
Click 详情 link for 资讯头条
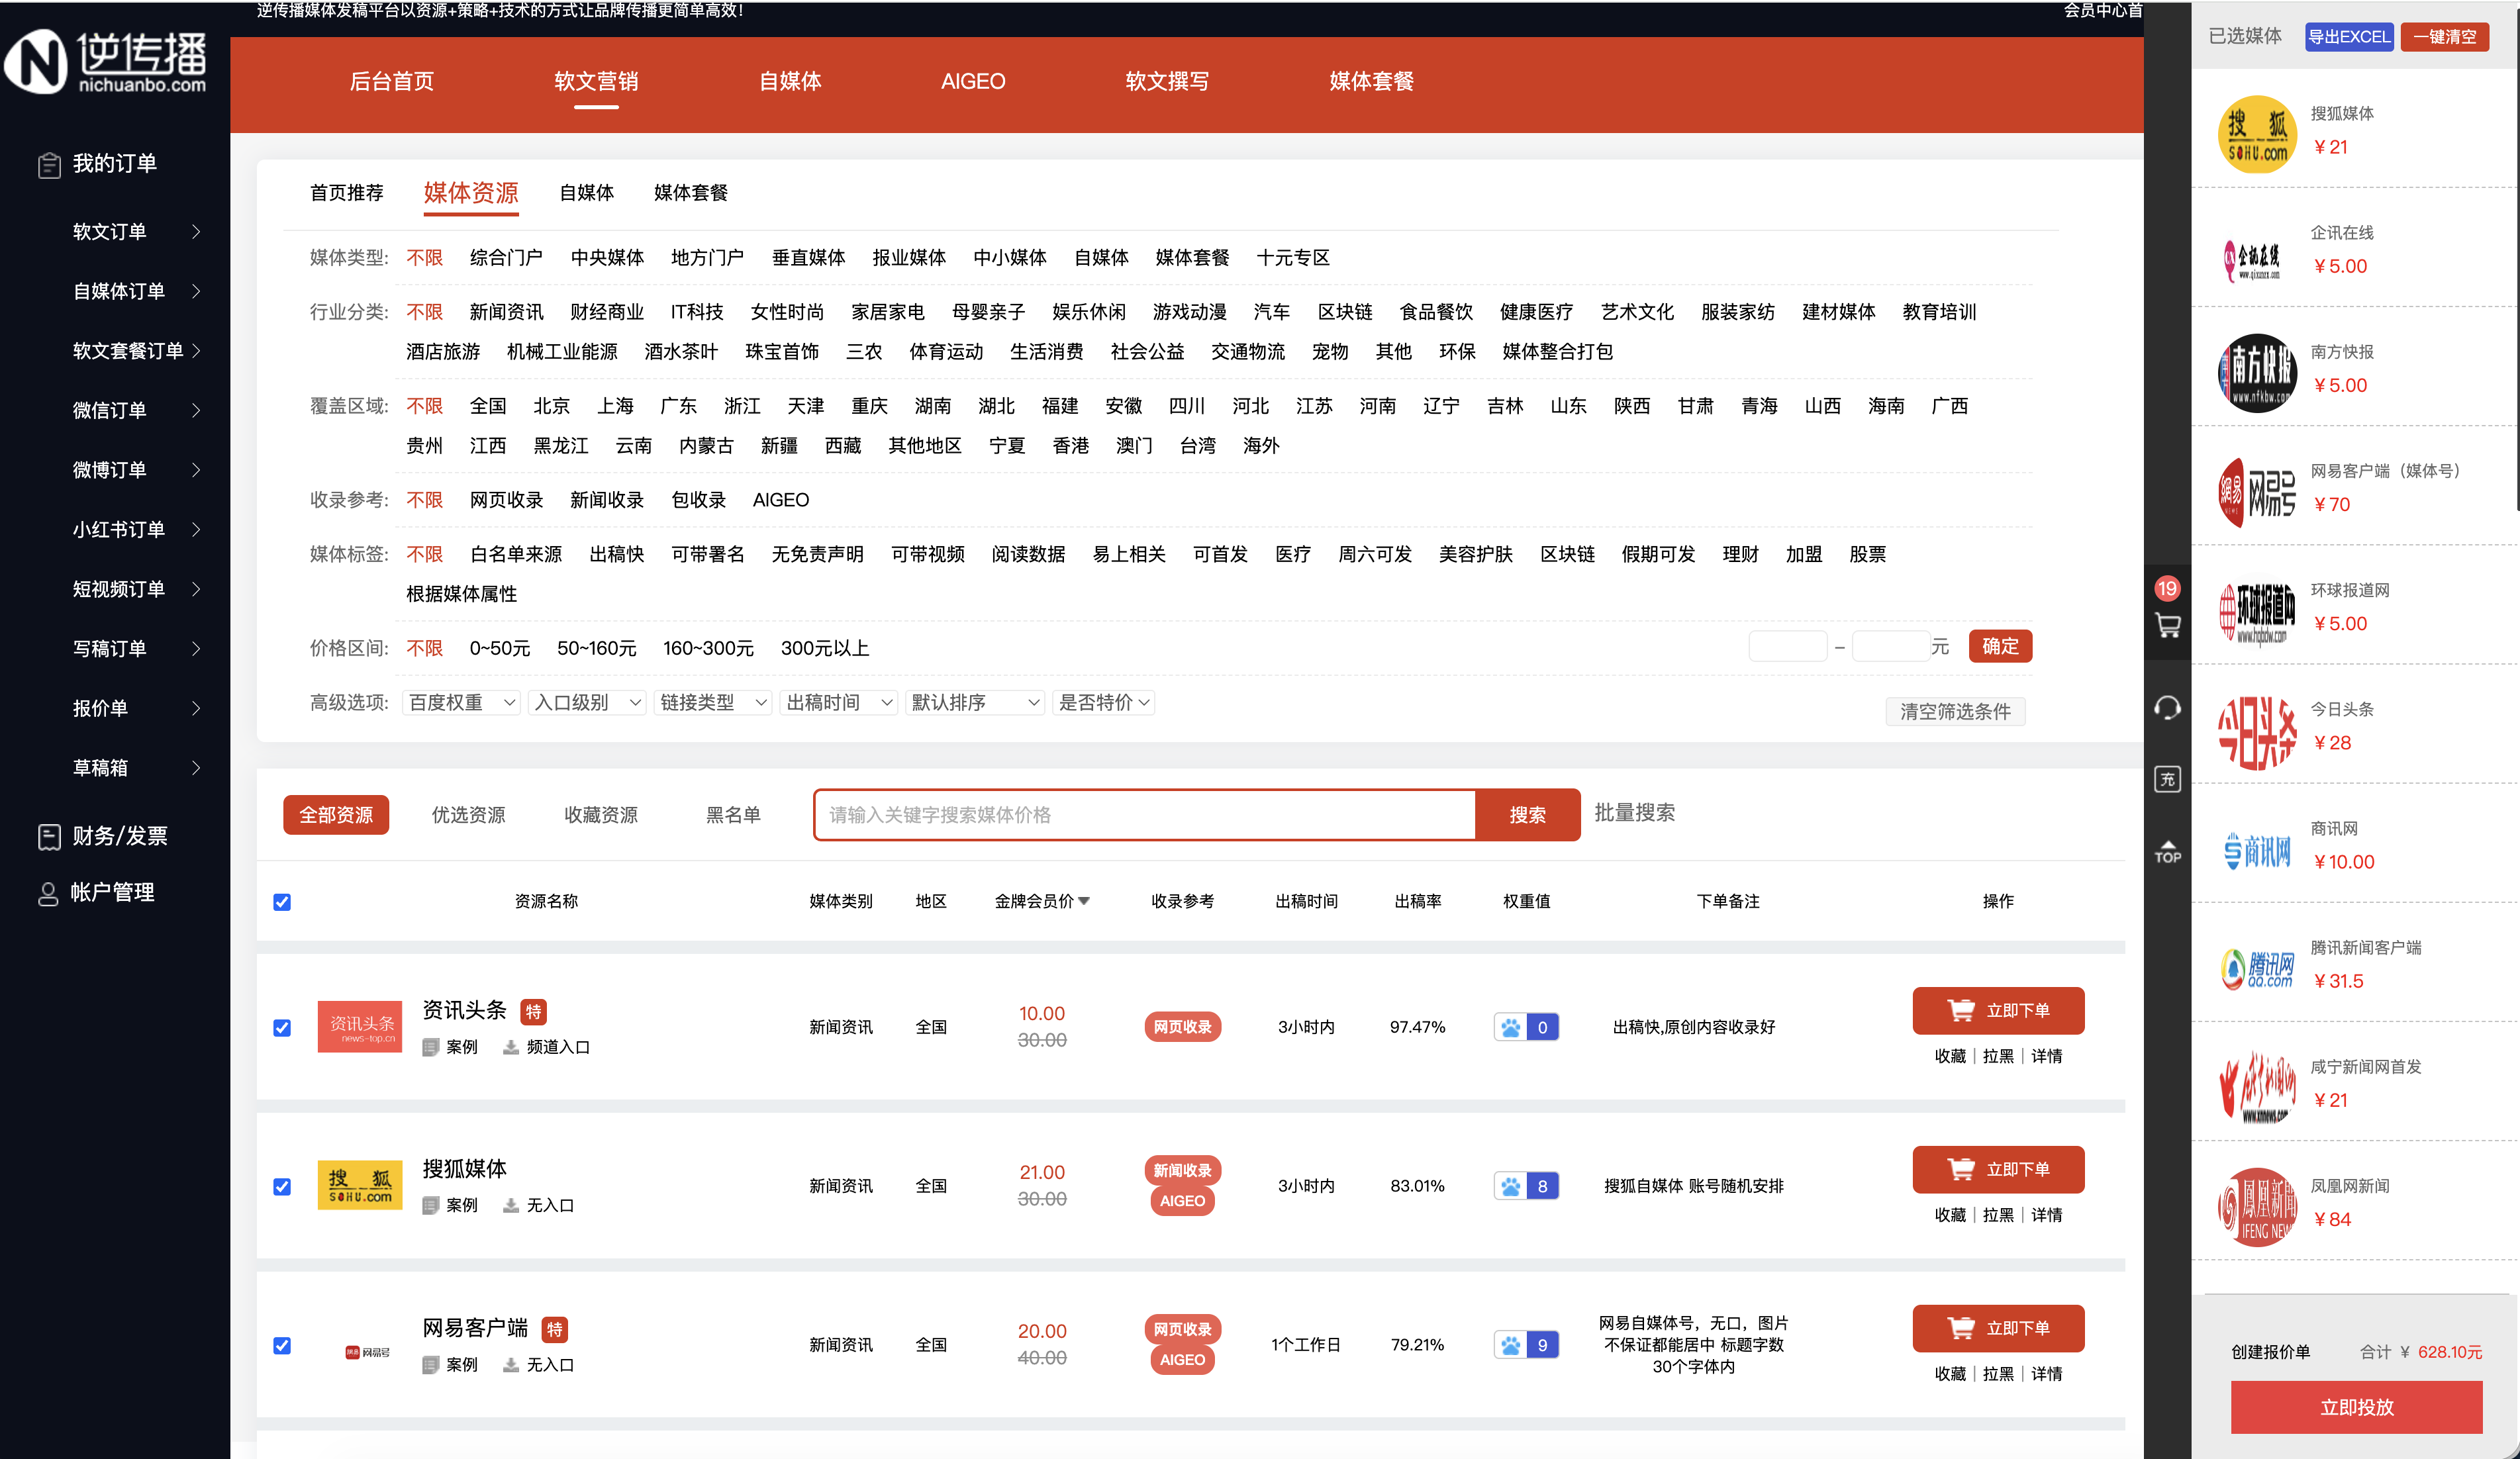[2047, 1056]
